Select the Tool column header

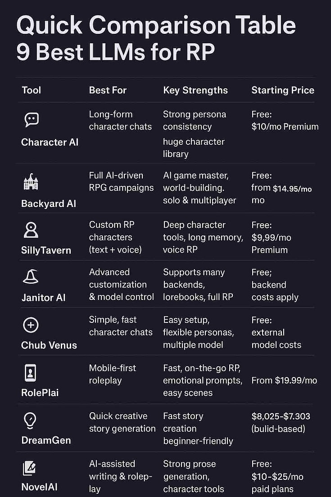click(x=32, y=90)
